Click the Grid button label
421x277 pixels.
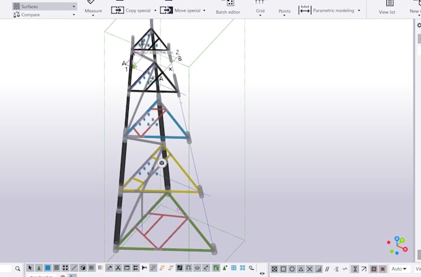pyautogui.click(x=260, y=11)
